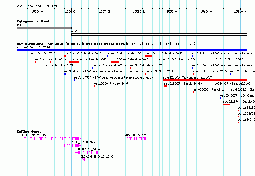Select esv33329 (deSmith2007) variant
This screenshot has width=255, height=176.
[x=149, y=65]
